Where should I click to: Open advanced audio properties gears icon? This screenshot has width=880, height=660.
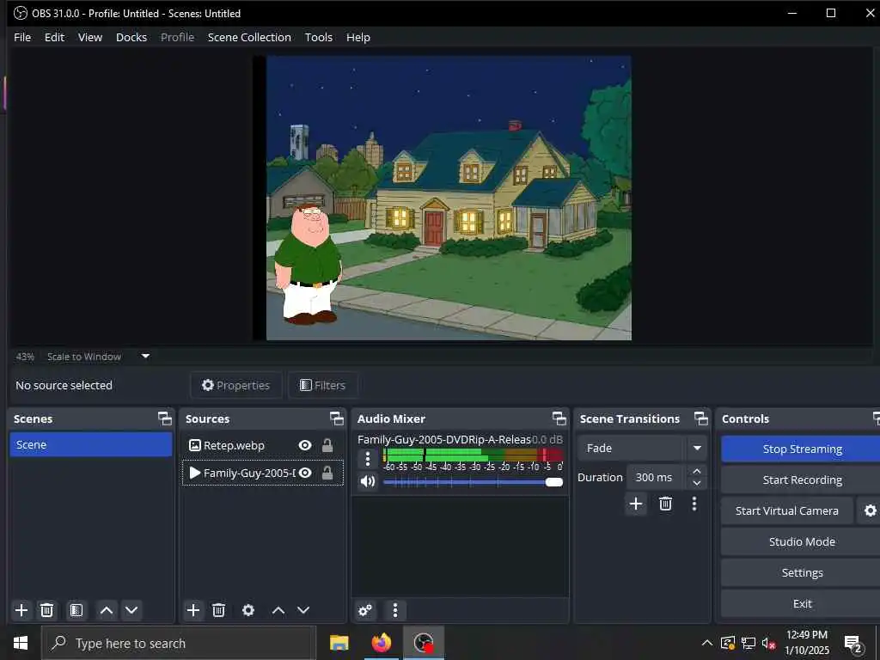(x=365, y=610)
